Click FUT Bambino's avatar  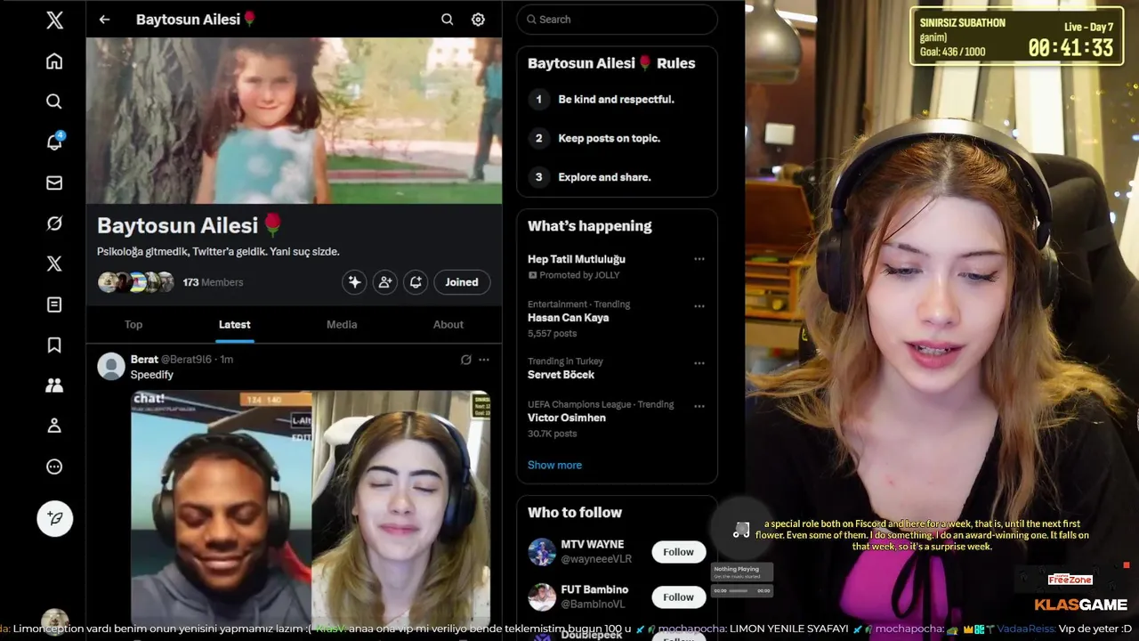pos(542,596)
